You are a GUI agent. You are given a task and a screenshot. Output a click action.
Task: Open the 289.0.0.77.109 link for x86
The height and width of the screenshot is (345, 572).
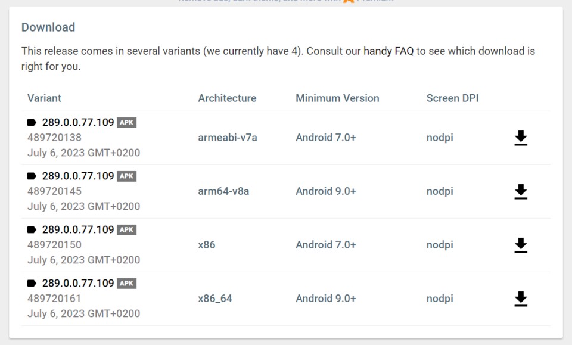pyautogui.click(x=78, y=230)
